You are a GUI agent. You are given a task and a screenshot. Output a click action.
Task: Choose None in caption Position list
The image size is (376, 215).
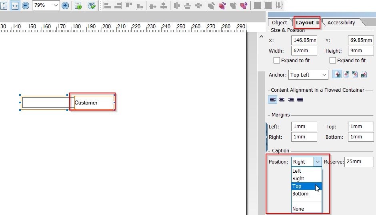tap(306, 209)
